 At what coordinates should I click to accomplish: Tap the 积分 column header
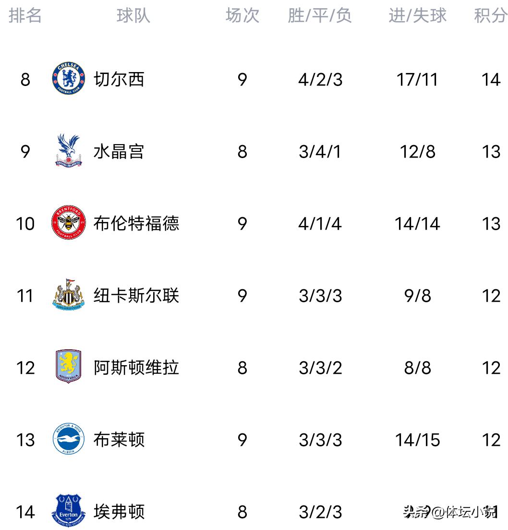490,15
